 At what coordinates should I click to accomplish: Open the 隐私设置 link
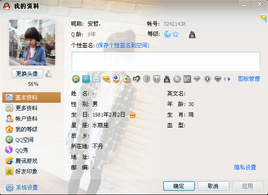coord(245,167)
